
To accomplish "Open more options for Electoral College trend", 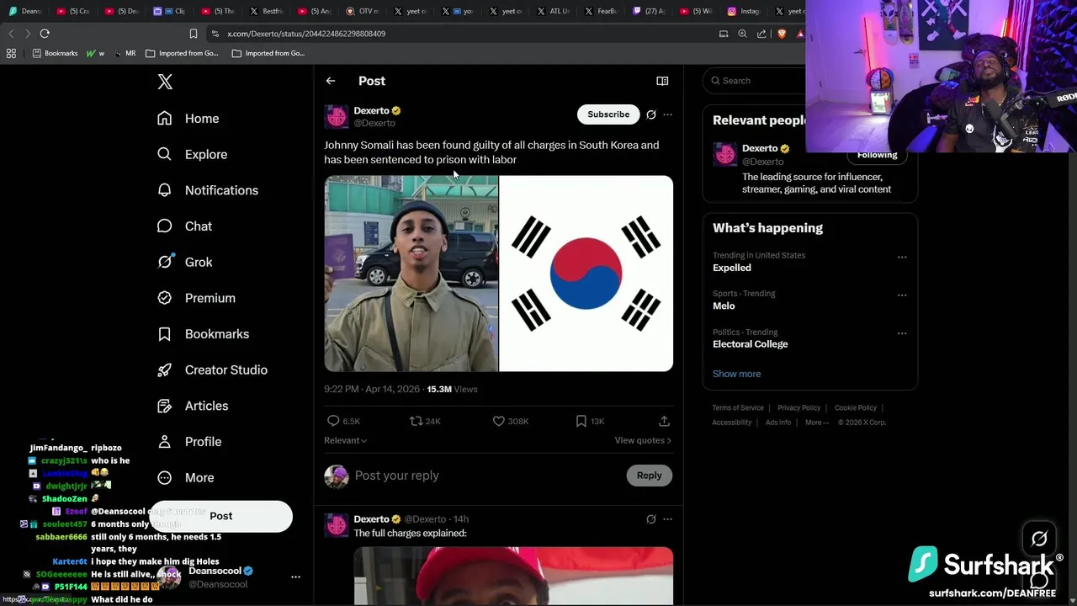I will coord(902,333).
